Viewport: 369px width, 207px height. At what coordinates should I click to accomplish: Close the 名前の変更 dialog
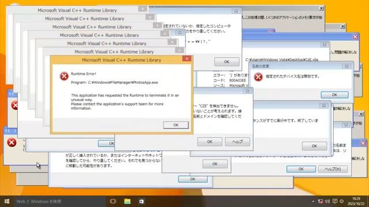347,67
